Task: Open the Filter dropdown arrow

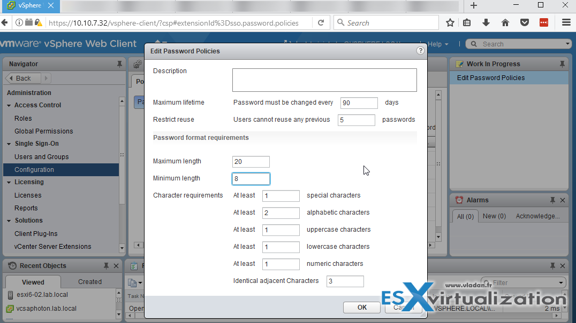Action: click(561, 283)
